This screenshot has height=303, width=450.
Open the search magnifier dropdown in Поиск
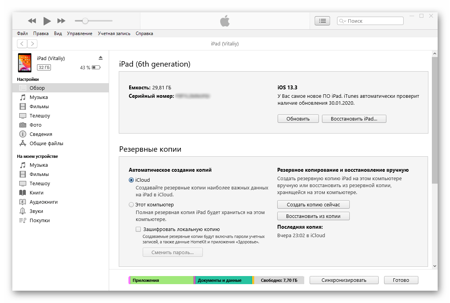pyautogui.click(x=342, y=21)
